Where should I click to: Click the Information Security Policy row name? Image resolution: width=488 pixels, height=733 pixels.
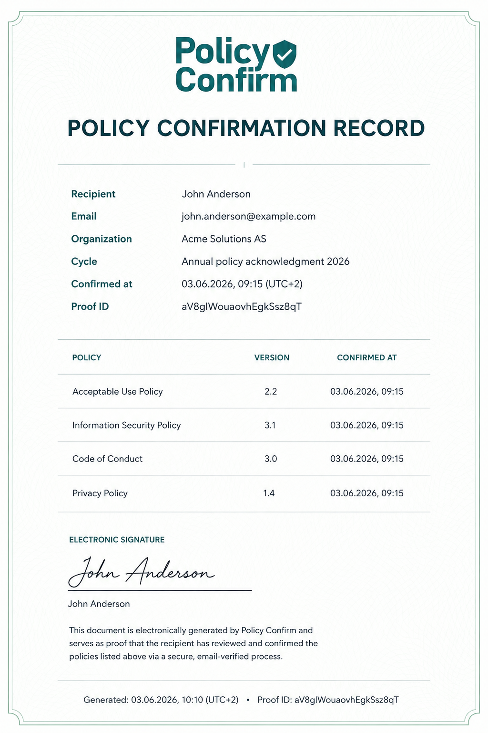coord(127,425)
